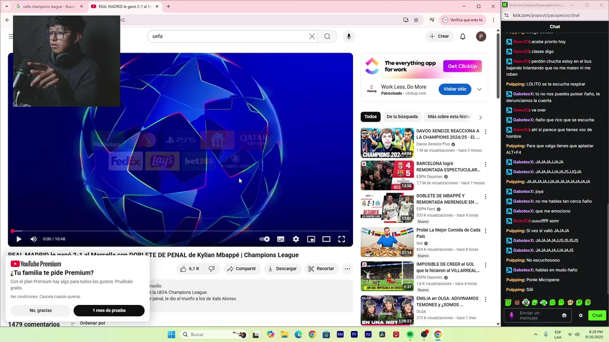Mute the video volume icon
The image size is (609, 342).
click(33, 239)
